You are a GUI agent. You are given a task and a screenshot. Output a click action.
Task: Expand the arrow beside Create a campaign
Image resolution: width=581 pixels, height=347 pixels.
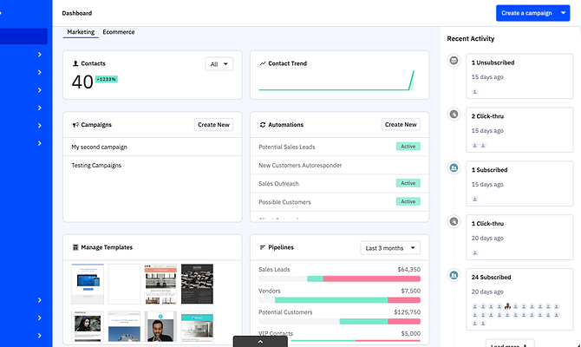point(564,13)
